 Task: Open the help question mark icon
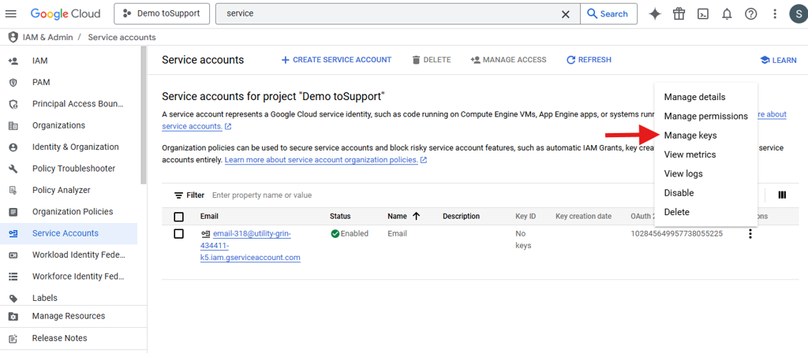tap(750, 13)
